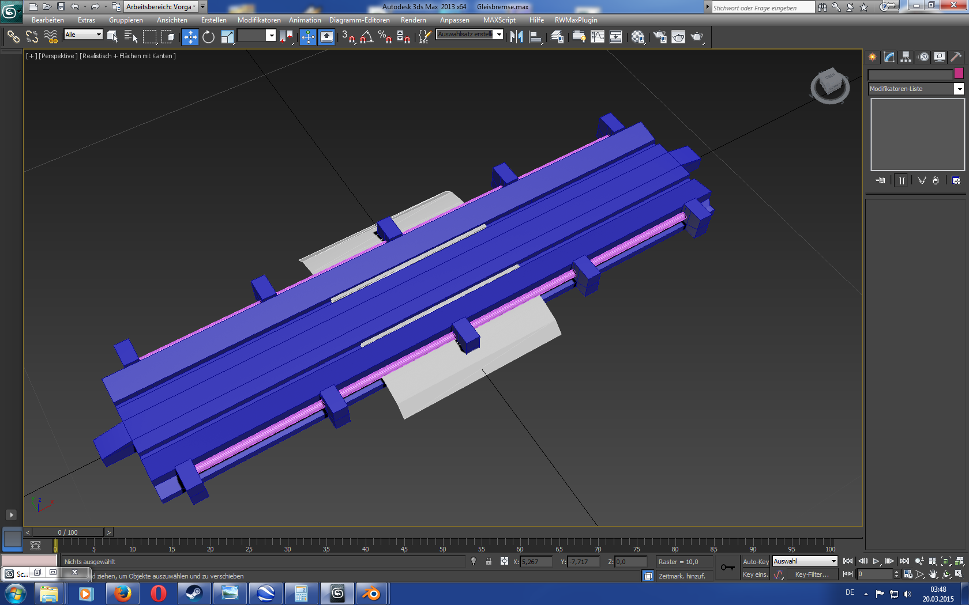This screenshot has height=605, width=969.
Task: Toggle the 3D snaps button
Action: click(348, 37)
